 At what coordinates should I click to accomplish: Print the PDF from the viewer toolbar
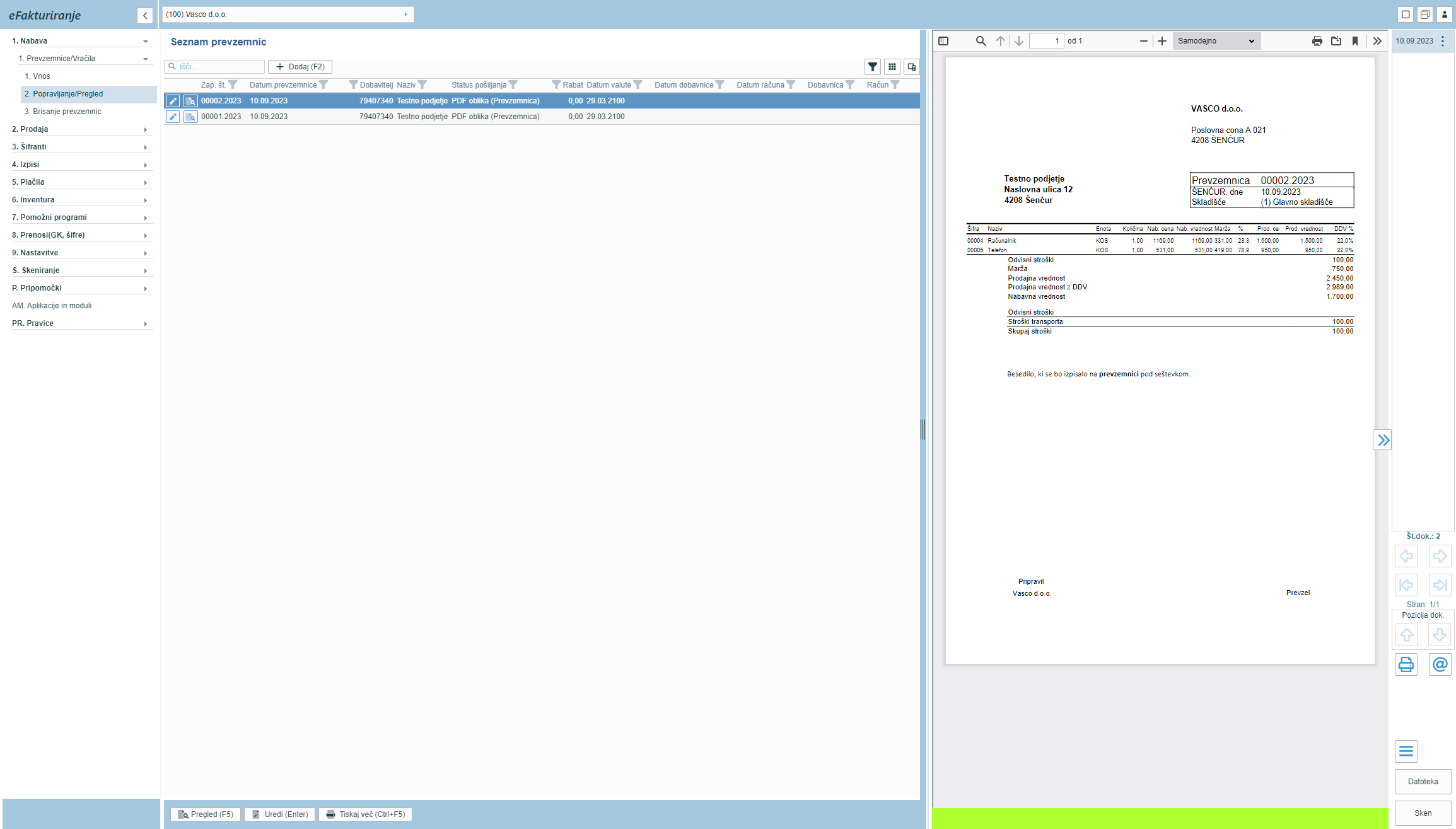[1317, 41]
